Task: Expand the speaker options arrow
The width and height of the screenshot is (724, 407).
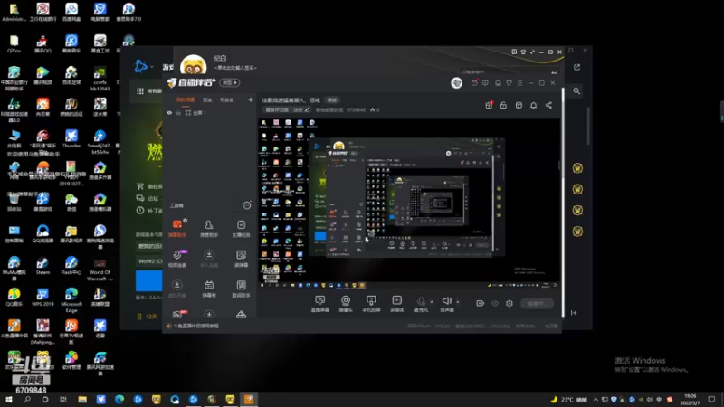Action: pyautogui.click(x=458, y=302)
